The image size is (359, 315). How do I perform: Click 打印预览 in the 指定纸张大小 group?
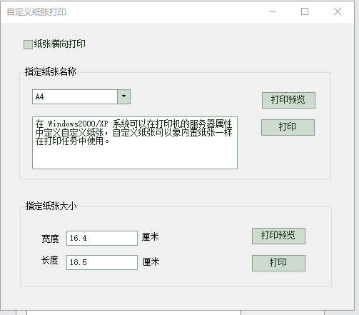click(278, 236)
